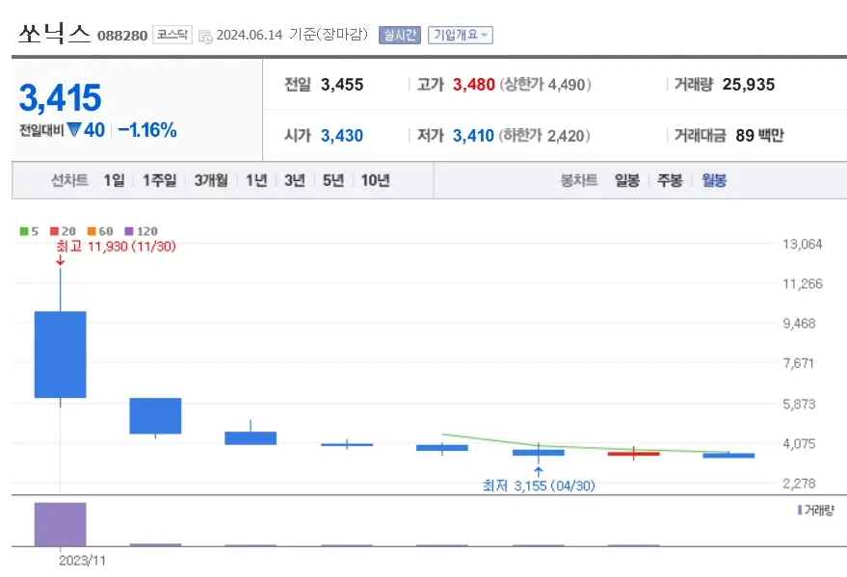Screen dimensions: 847x577
Task: Click the 시가 value 3,430
Action: pos(342,136)
